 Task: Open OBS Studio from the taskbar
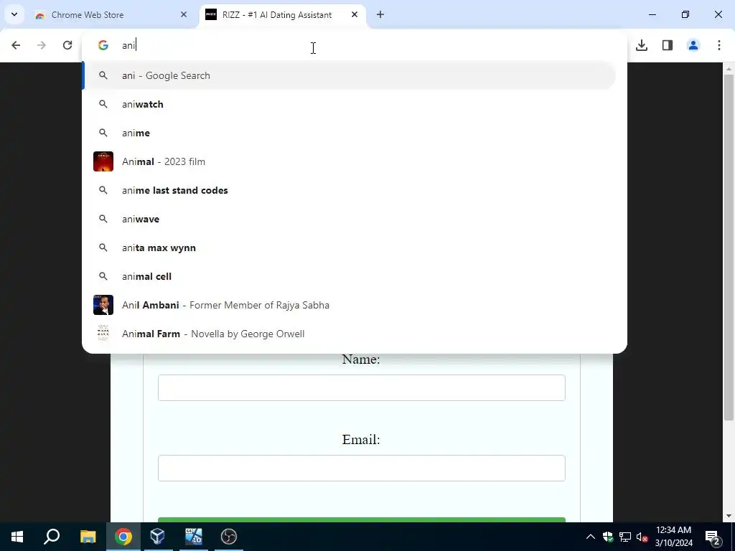[x=229, y=537]
